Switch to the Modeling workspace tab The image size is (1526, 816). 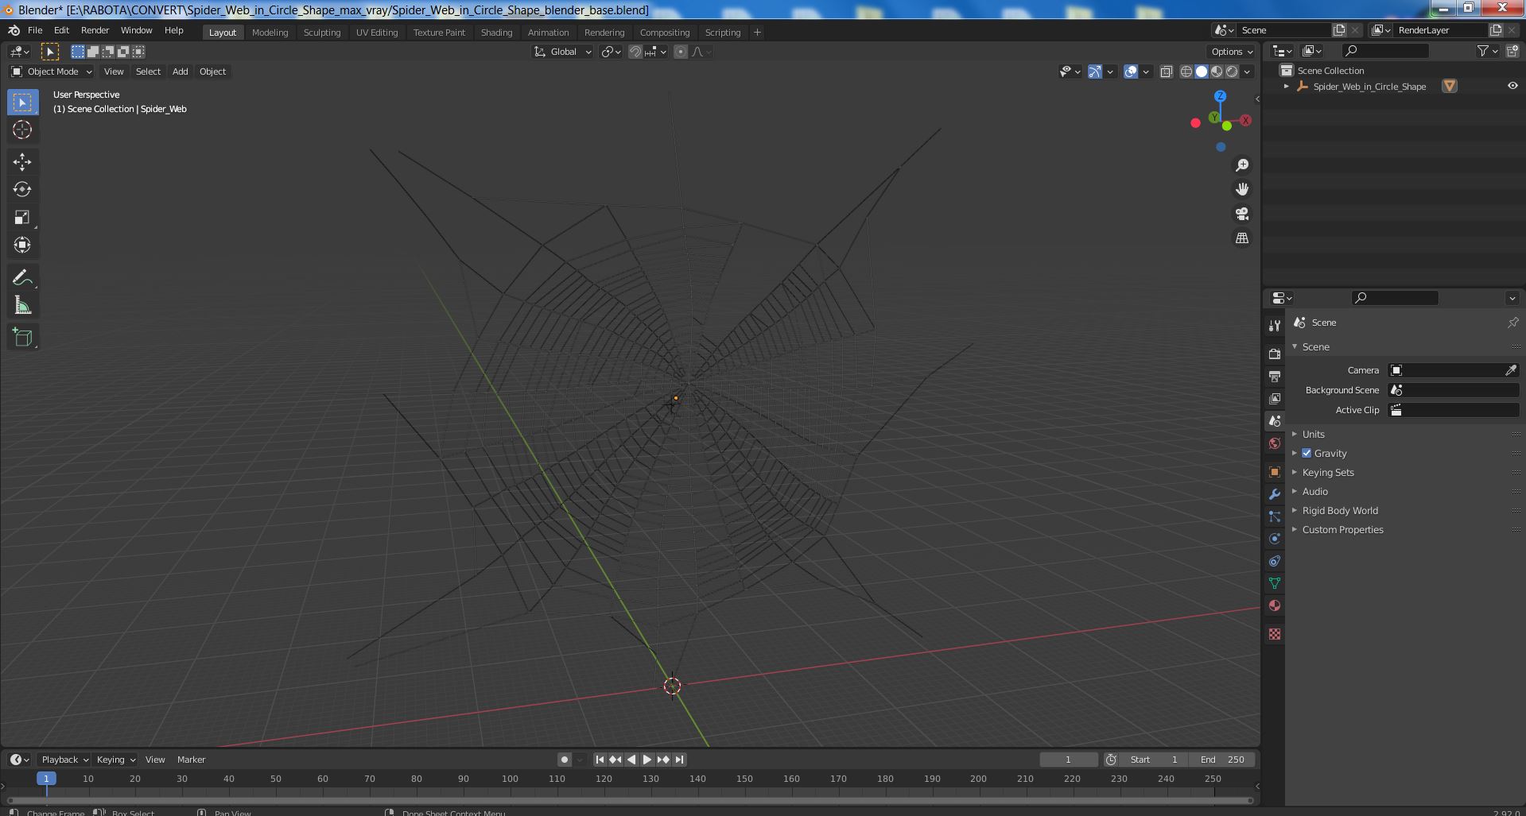point(270,32)
